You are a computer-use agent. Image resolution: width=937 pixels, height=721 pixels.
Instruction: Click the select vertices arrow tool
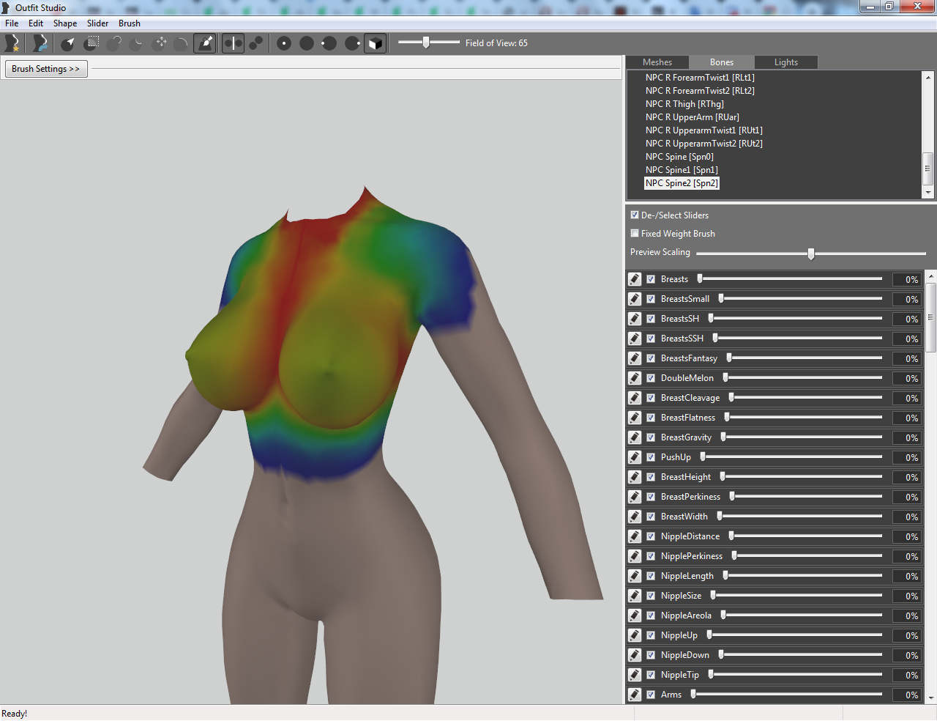[68, 43]
